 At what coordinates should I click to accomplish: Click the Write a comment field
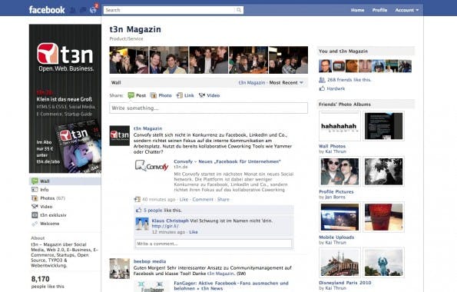pyautogui.click(x=214, y=244)
